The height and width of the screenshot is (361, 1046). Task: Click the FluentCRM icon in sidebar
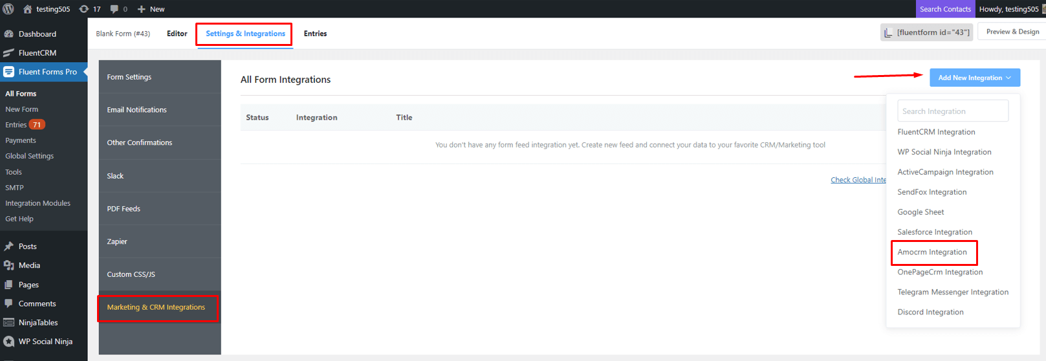9,53
